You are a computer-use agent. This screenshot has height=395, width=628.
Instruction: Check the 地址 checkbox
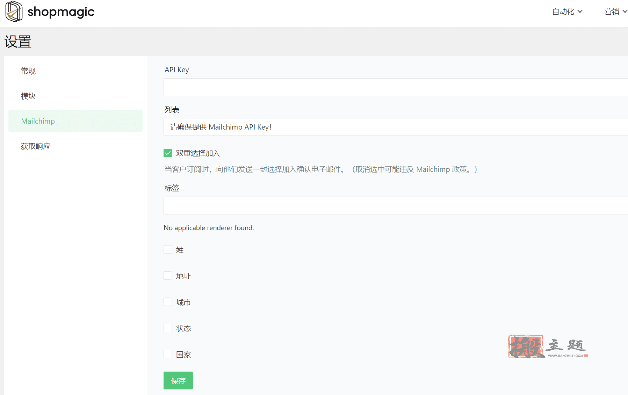click(168, 276)
